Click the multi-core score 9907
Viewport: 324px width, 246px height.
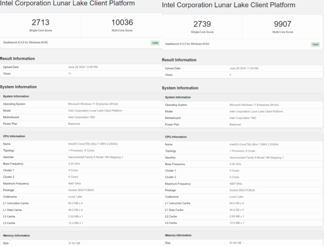pyautogui.click(x=283, y=24)
